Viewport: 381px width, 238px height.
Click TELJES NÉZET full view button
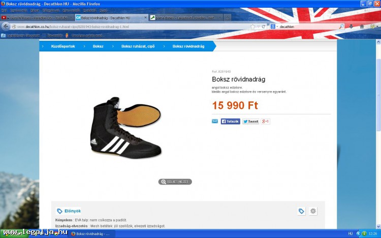click(x=175, y=182)
